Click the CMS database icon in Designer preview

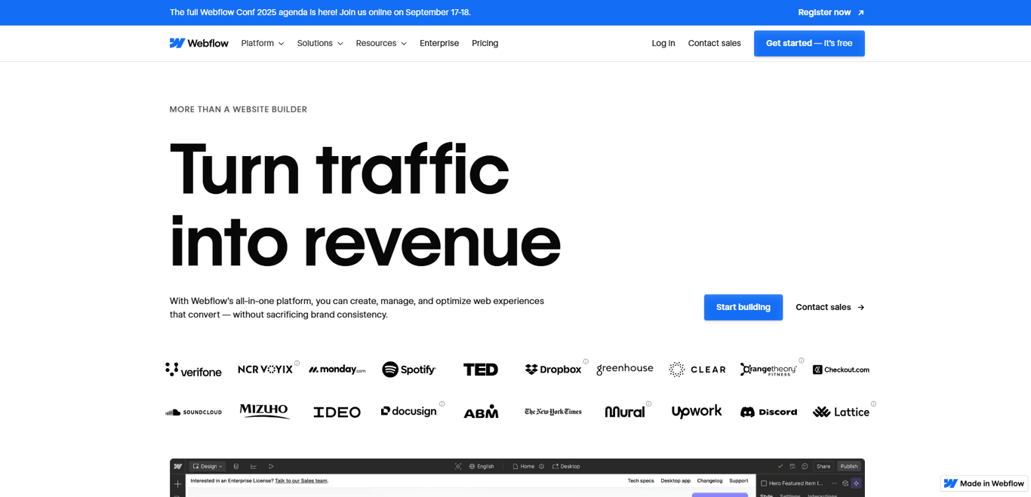pos(236,466)
